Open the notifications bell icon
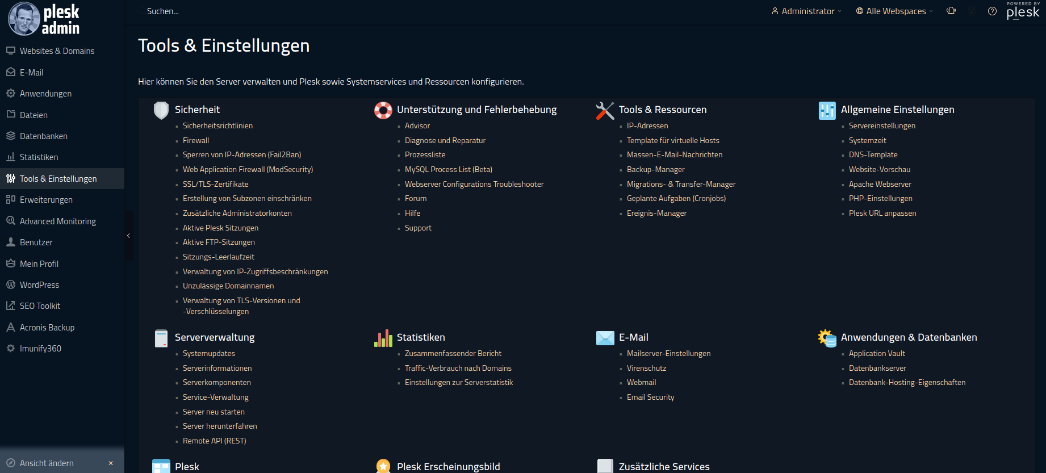The width and height of the screenshot is (1046, 473). pos(951,11)
